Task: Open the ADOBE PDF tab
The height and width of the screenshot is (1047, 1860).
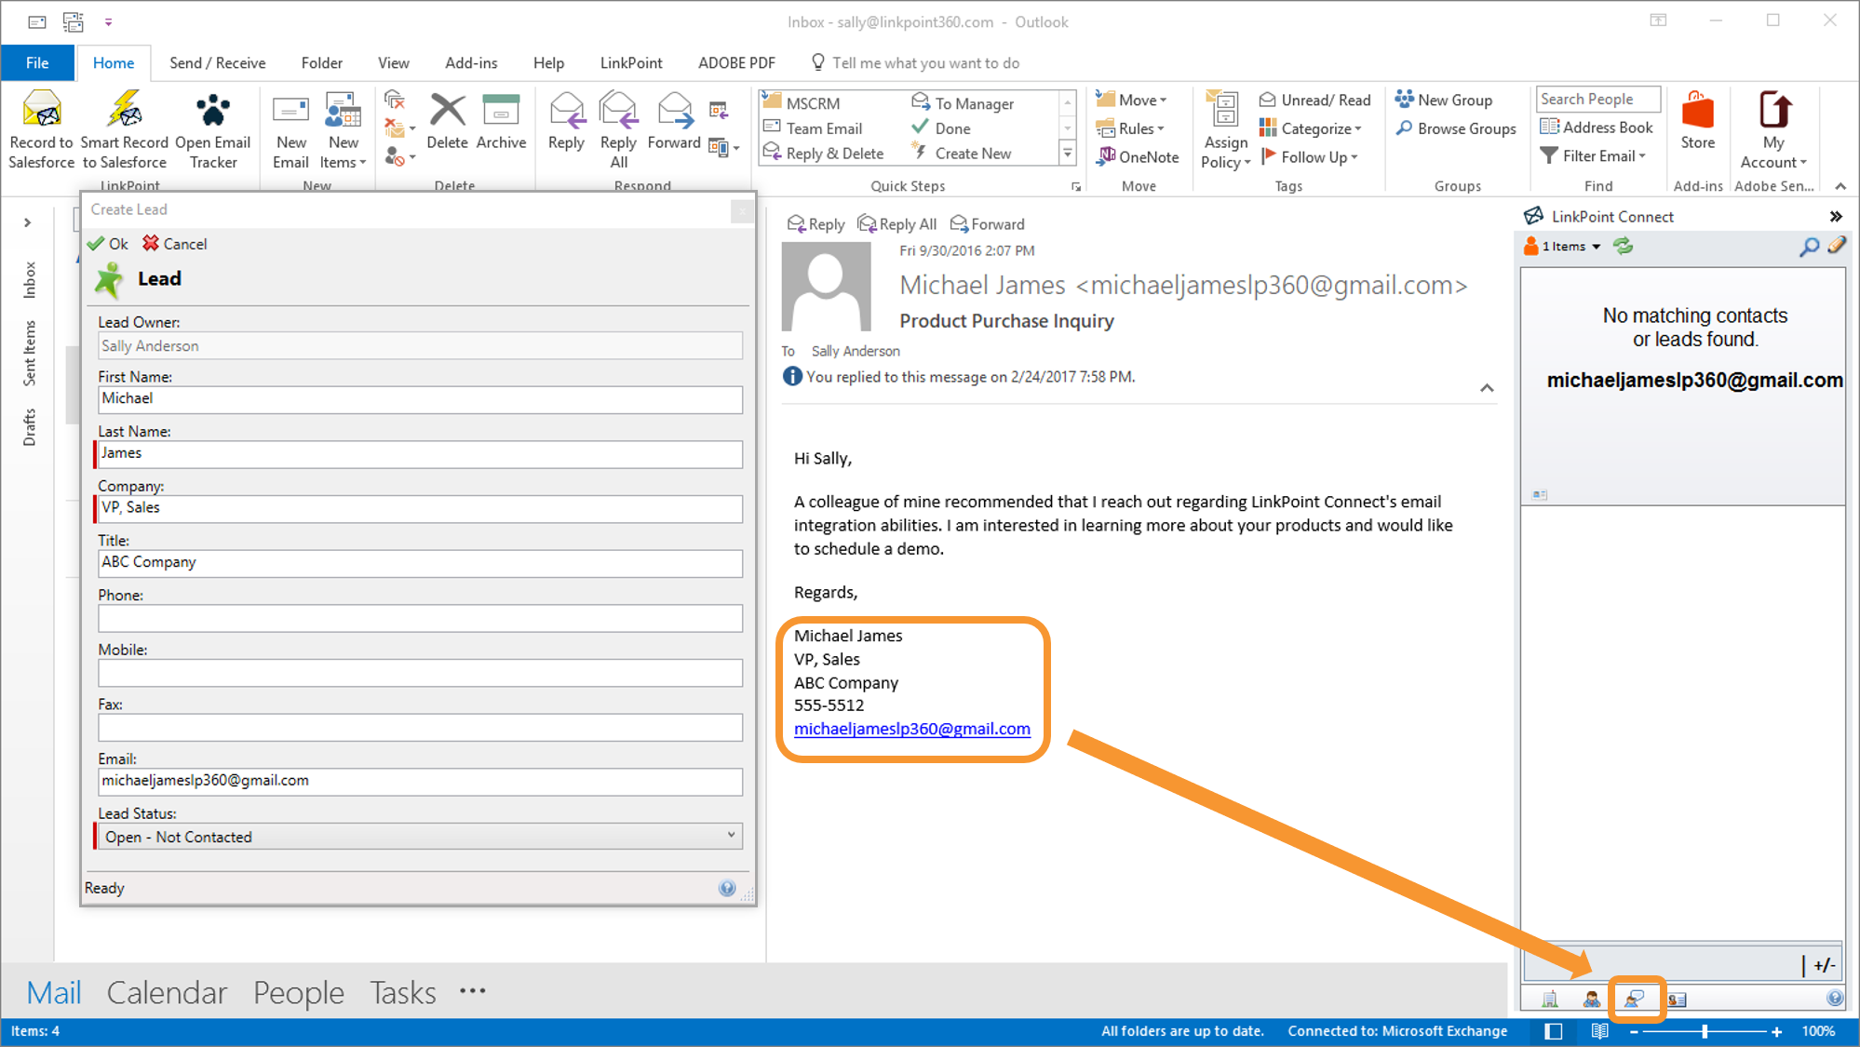Action: (x=736, y=62)
